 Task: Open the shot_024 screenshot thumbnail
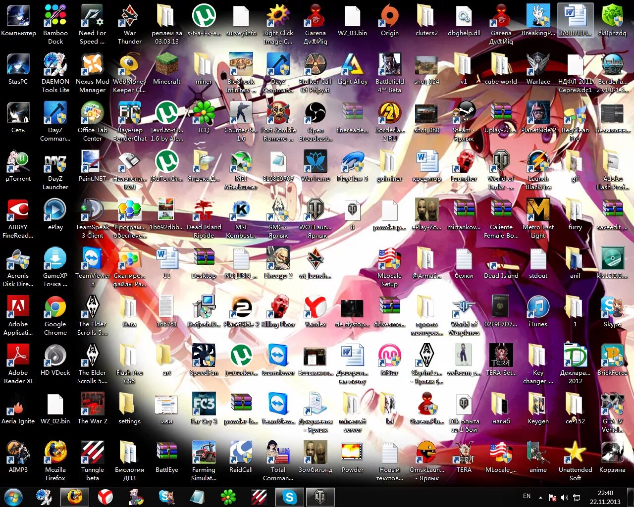pos(427,69)
